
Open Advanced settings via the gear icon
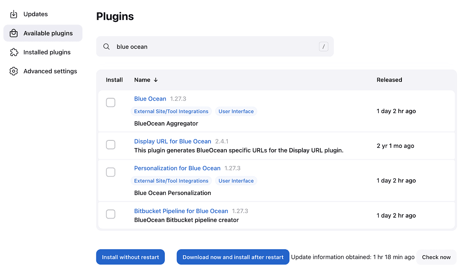tap(14, 71)
